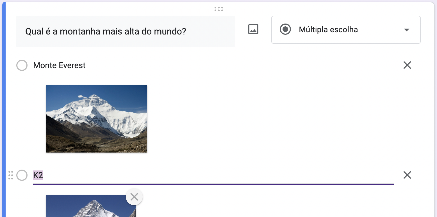
Task: Click the K2 mountain image
Action: tap(91, 206)
